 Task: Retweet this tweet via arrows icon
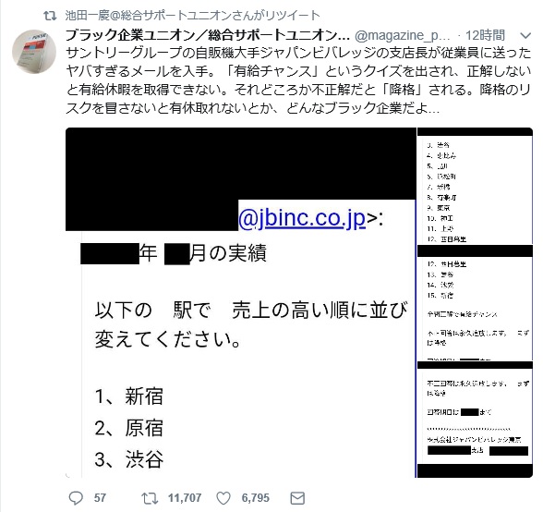[150, 498]
